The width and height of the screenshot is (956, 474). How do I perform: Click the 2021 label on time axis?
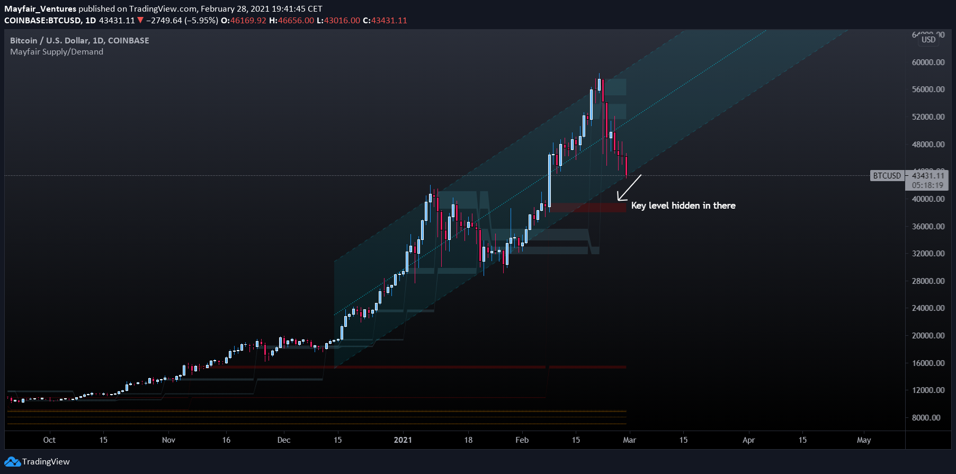[403, 440]
